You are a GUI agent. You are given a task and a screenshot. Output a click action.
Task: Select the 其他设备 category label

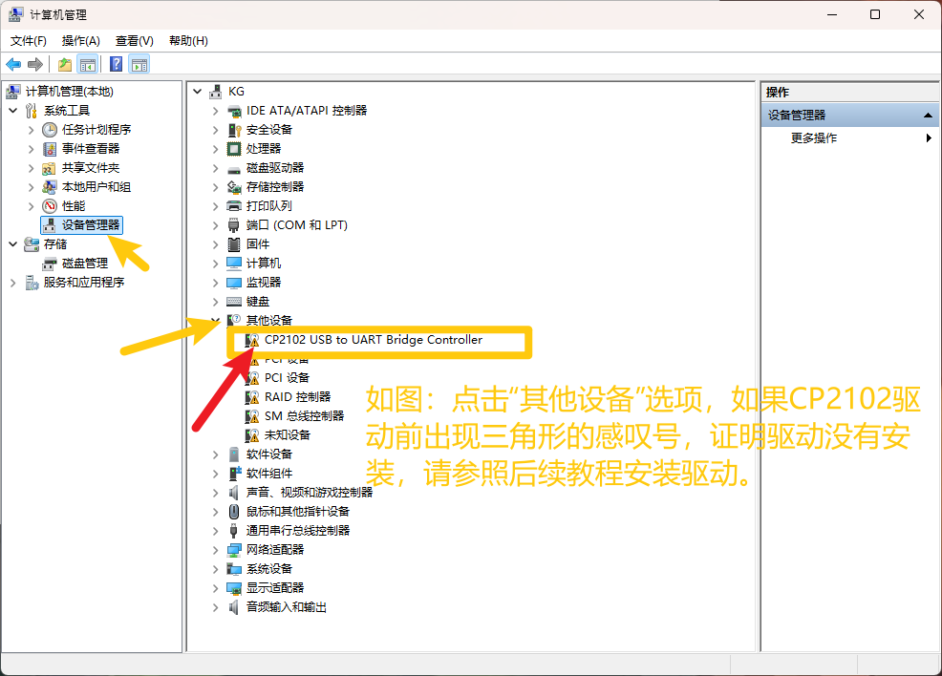(x=269, y=321)
